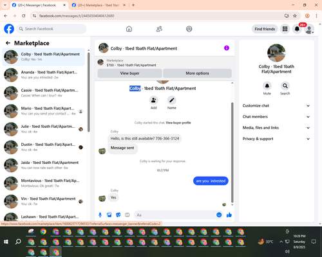Bookmark this page with the star icon
The height and width of the screenshot is (257, 322).
click(295, 16)
